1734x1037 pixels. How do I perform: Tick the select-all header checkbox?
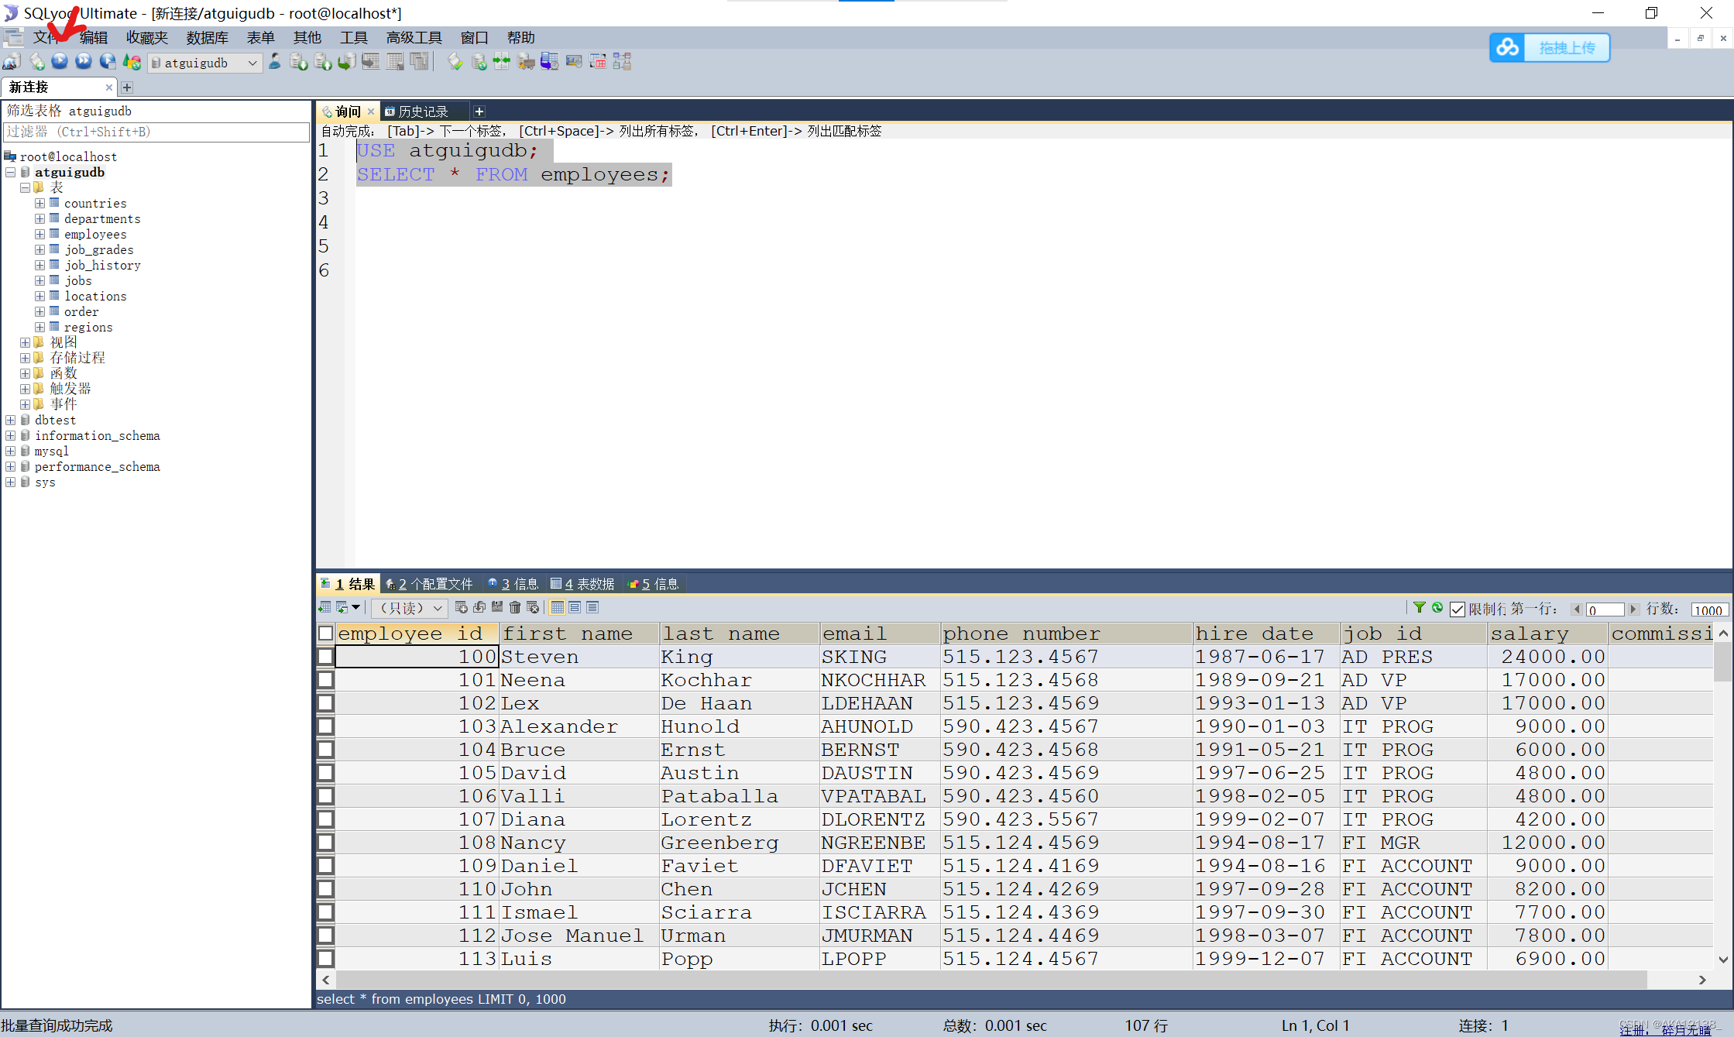coord(326,634)
